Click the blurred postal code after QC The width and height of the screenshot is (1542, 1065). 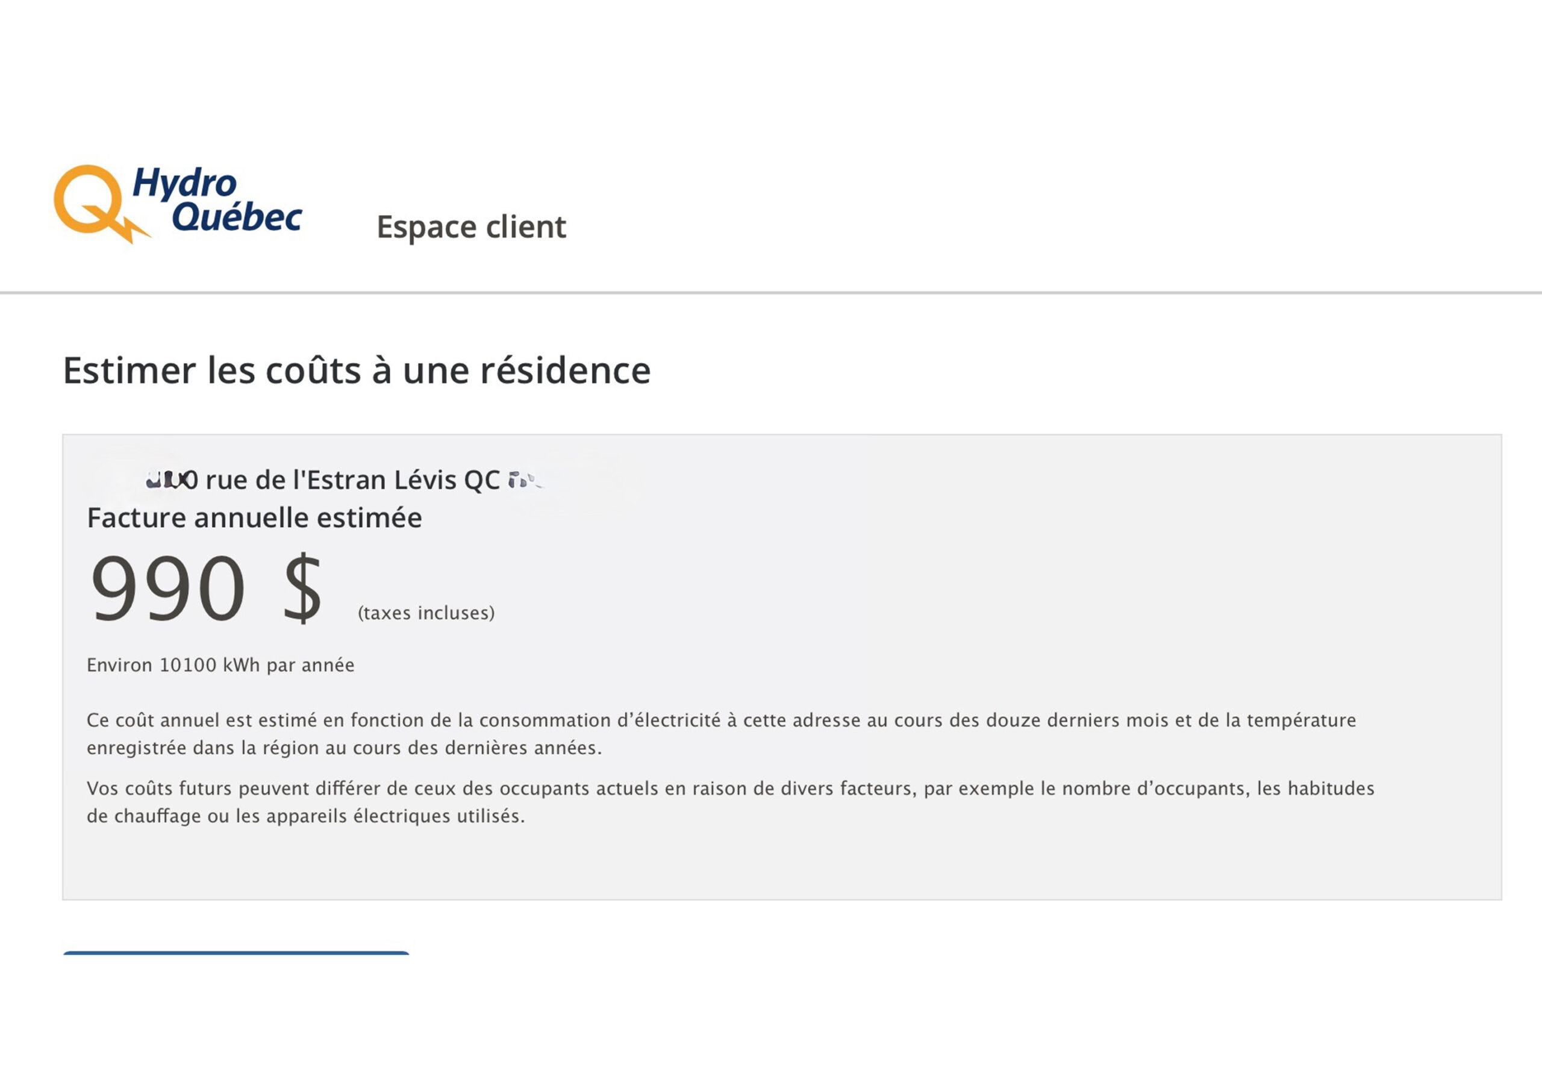pos(526,479)
